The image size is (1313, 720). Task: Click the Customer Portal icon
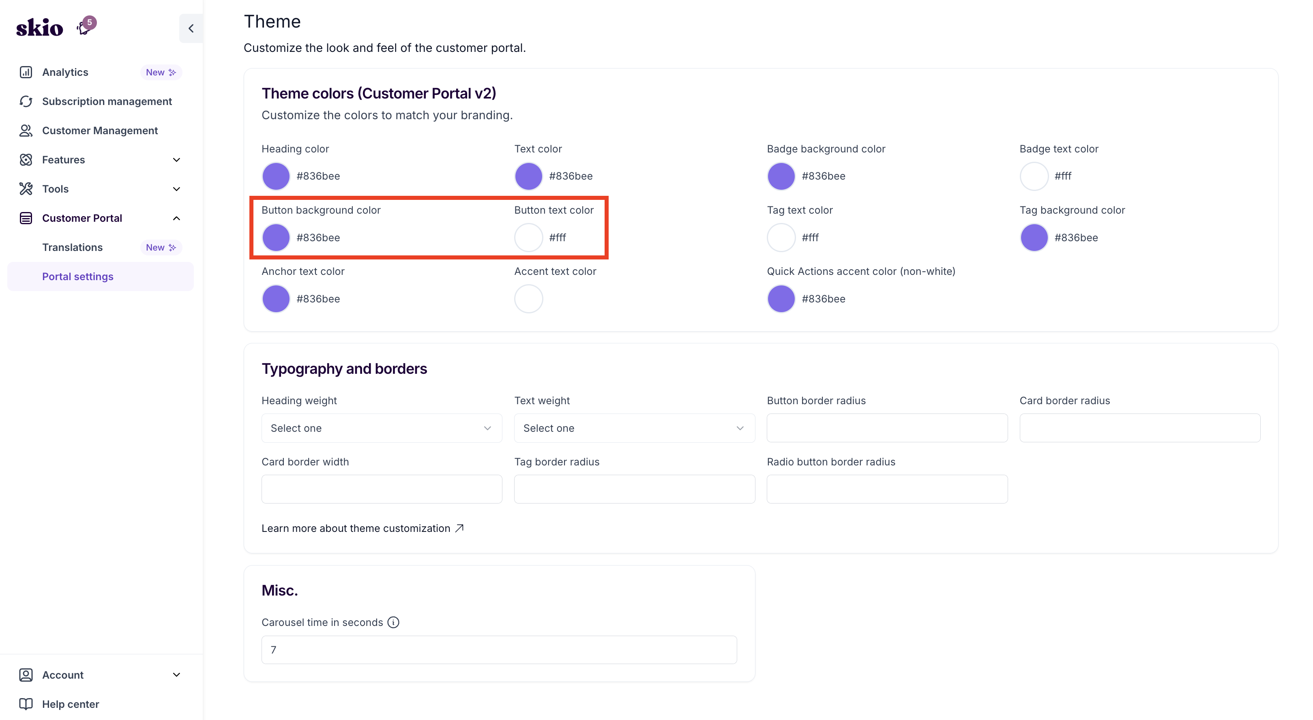click(26, 218)
